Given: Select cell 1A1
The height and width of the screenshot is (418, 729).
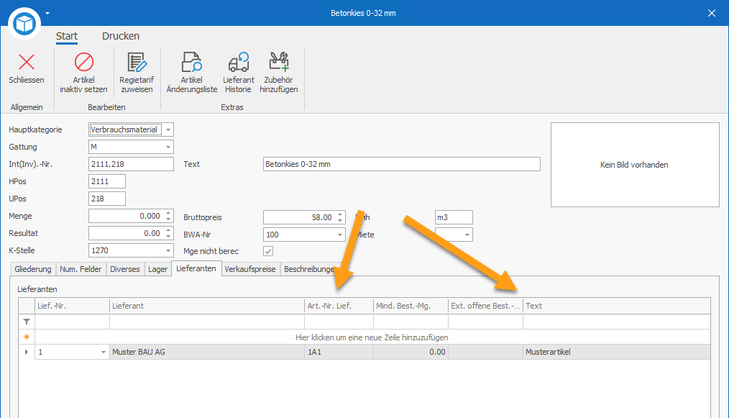Looking at the screenshot, I should click(x=339, y=352).
